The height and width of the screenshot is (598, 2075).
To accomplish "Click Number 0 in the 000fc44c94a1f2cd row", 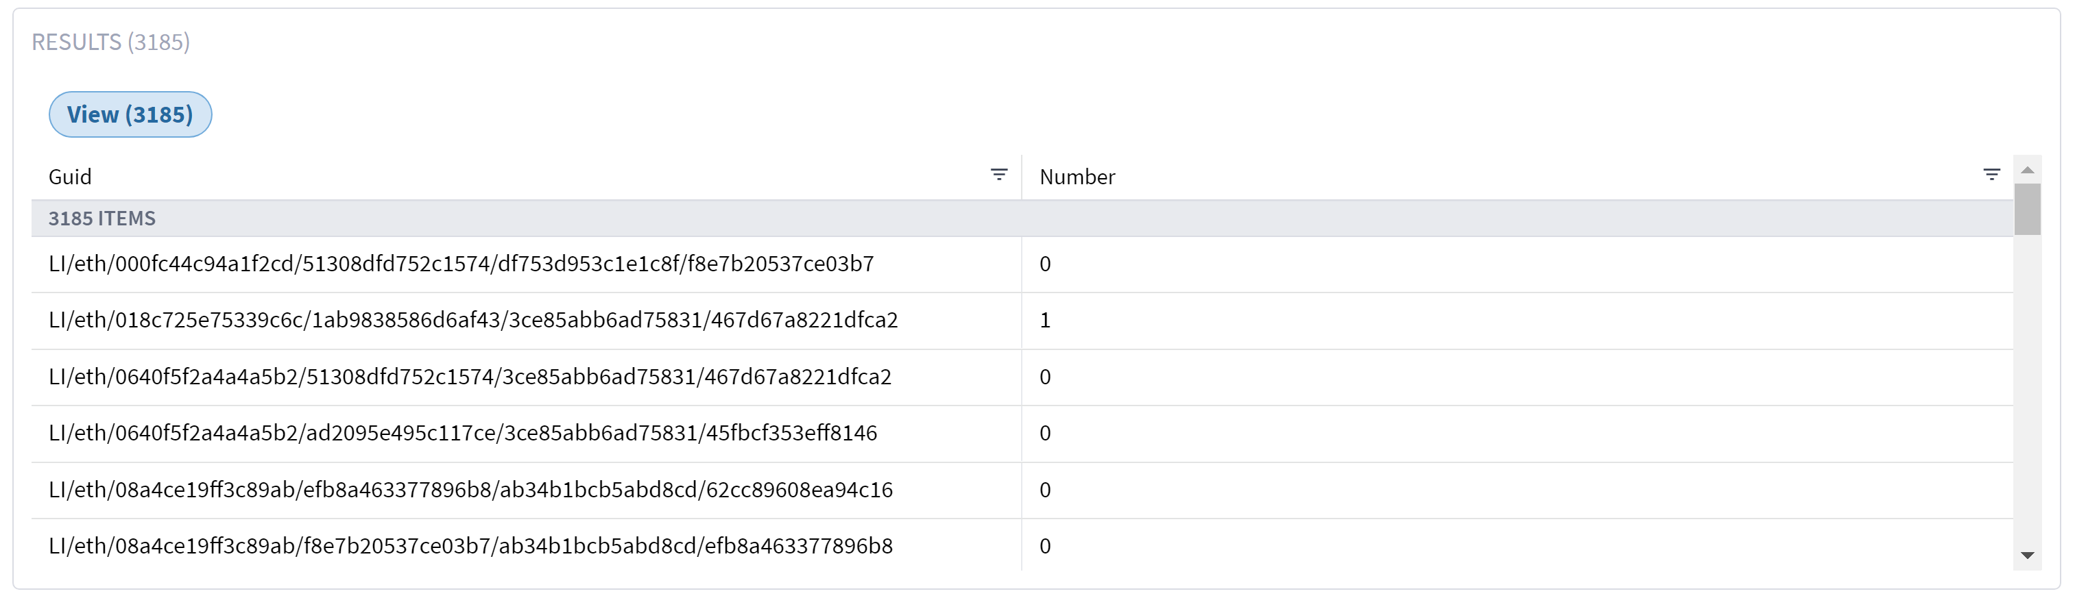I will point(1045,264).
